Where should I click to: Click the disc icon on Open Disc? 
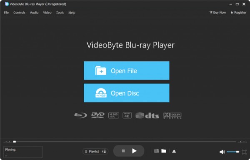(x=101, y=93)
